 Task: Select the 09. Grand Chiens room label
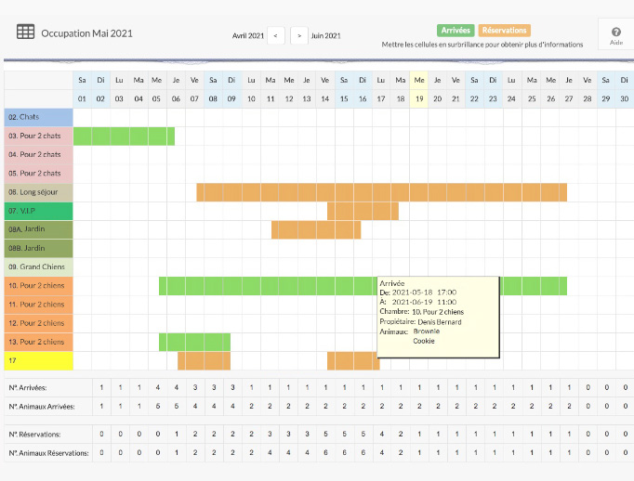[x=38, y=266]
